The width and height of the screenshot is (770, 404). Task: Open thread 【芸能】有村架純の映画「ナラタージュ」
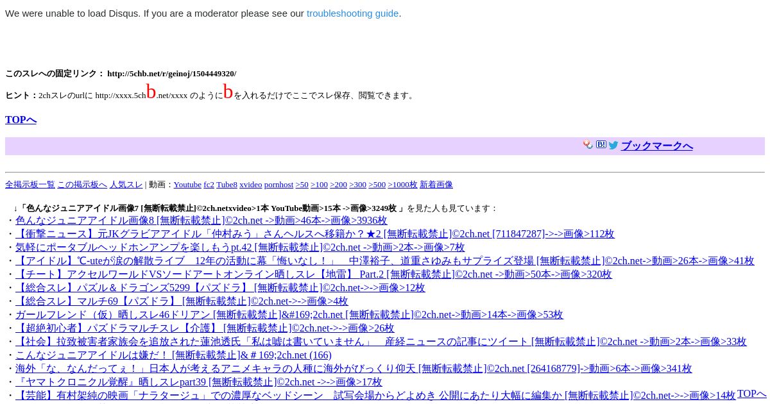pos(375,396)
